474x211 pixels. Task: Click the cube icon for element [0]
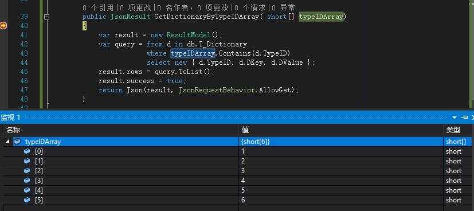(x=27, y=151)
